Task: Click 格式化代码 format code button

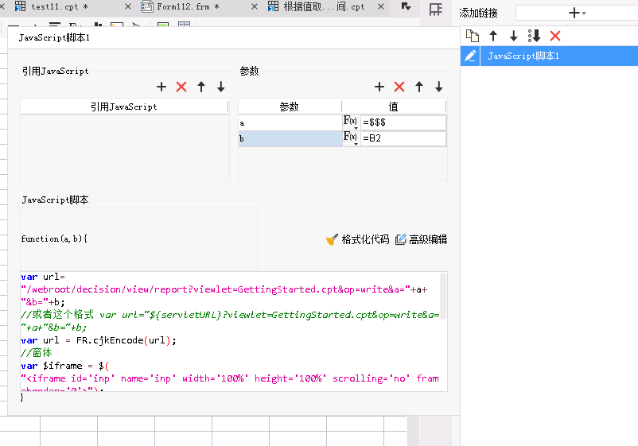Action: tap(358, 239)
